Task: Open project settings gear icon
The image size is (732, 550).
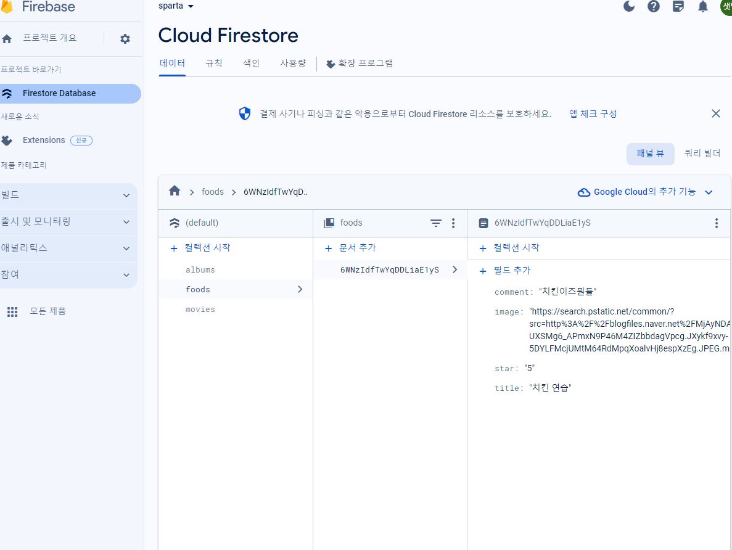Action: click(125, 39)
